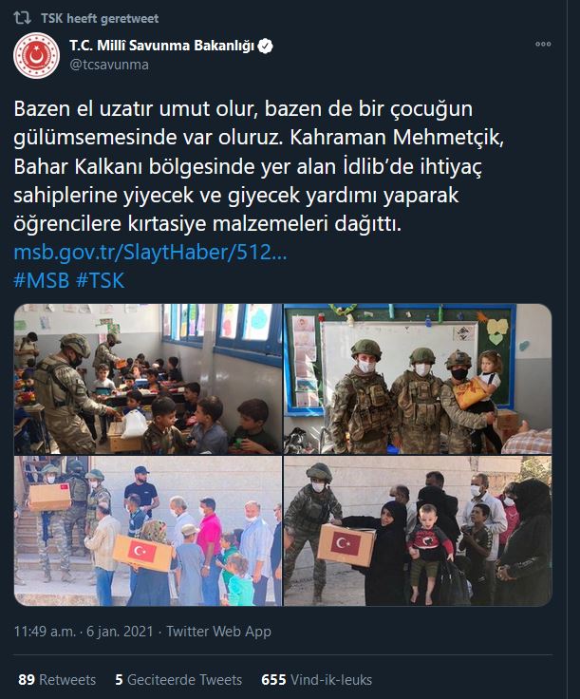This screenshot has height=699, width=580.
Task: View the 89 Retweets list
Action: (x=57, y=680)
